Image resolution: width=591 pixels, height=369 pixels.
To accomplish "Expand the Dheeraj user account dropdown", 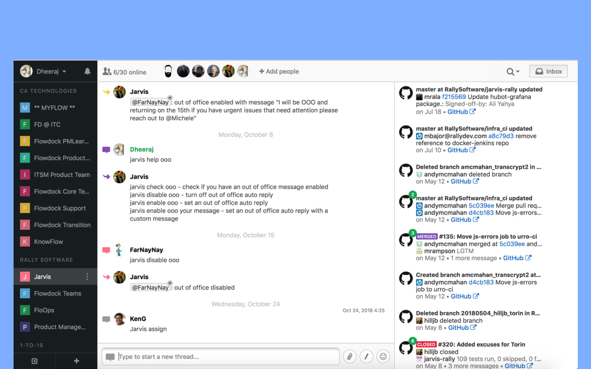I will (x=64, y=71).
